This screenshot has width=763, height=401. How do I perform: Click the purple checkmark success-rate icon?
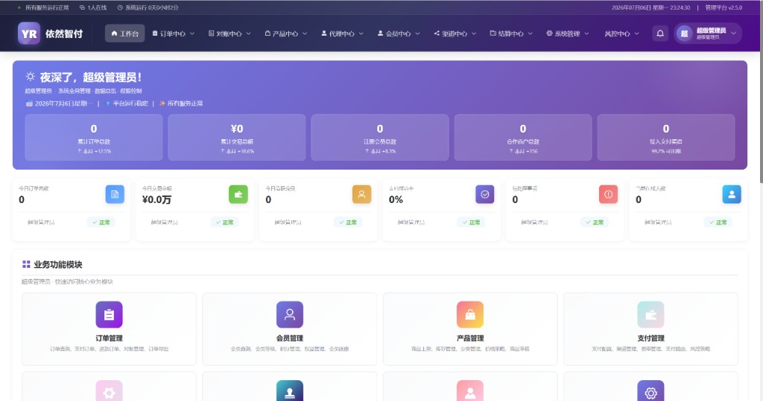(484, 194)
